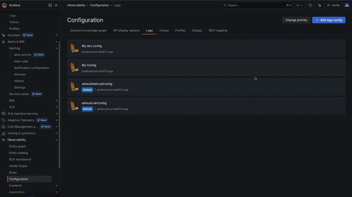Switch to the Display tab
The image size is (352, 197).
coord(197,30)
